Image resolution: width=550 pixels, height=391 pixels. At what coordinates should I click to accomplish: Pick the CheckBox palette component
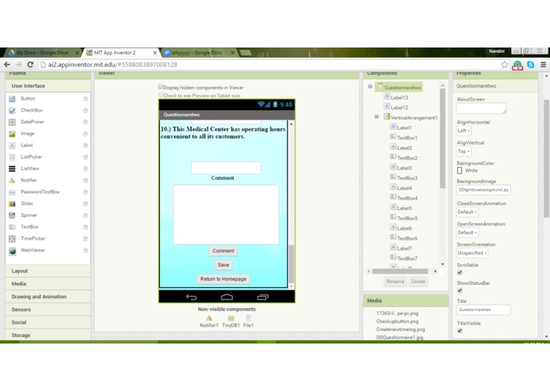point(31,110)
